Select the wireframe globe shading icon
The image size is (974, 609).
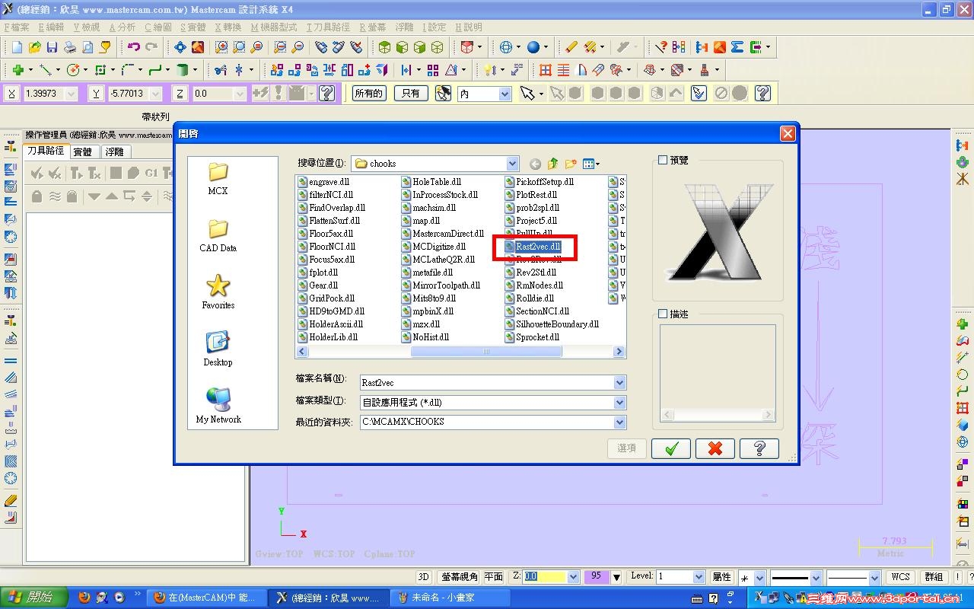point(506,47)
